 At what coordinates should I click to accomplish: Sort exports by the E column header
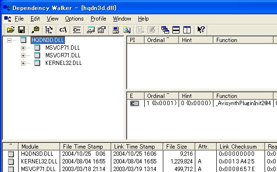pos(136,96)
